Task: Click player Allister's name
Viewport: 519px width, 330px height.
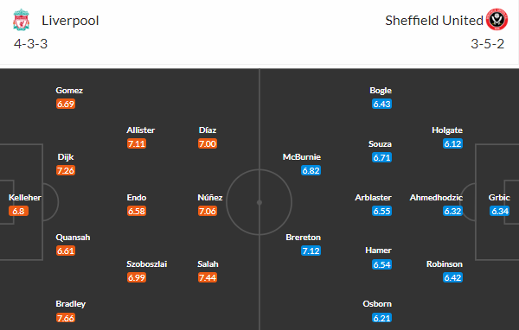Action: point(141,130)
